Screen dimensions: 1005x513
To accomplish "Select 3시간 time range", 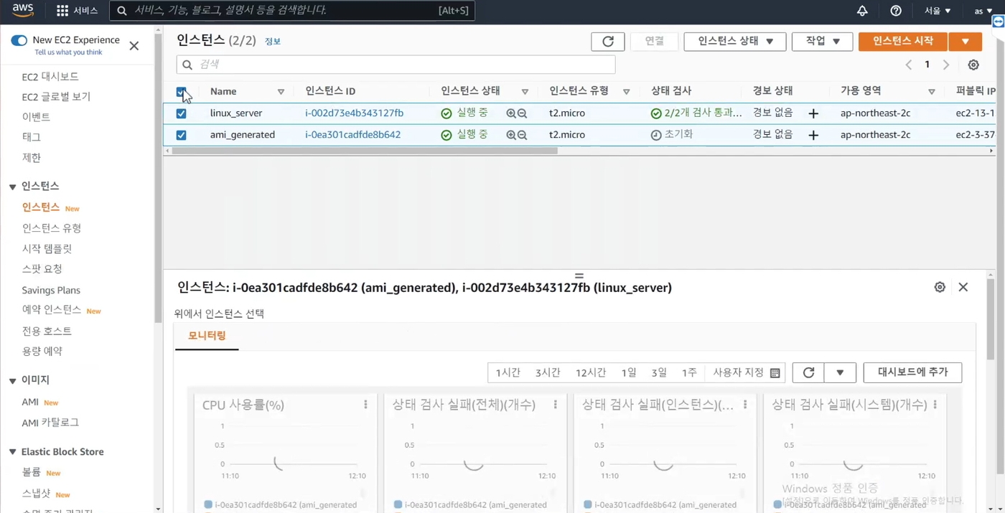I will (548, 372).
